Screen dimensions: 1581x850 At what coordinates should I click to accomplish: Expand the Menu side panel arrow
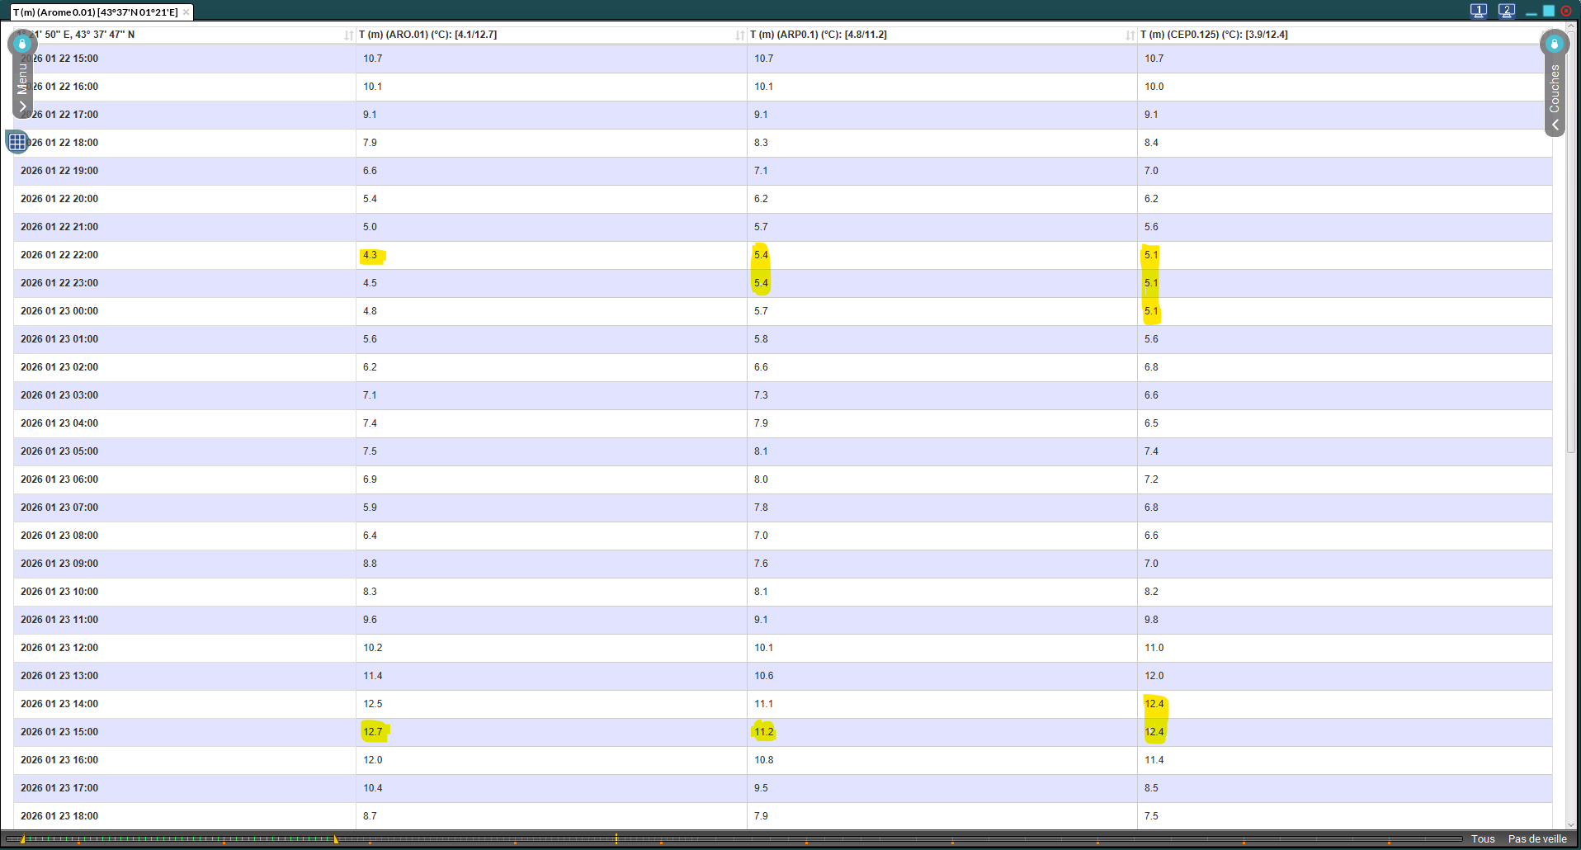[22, 106]
